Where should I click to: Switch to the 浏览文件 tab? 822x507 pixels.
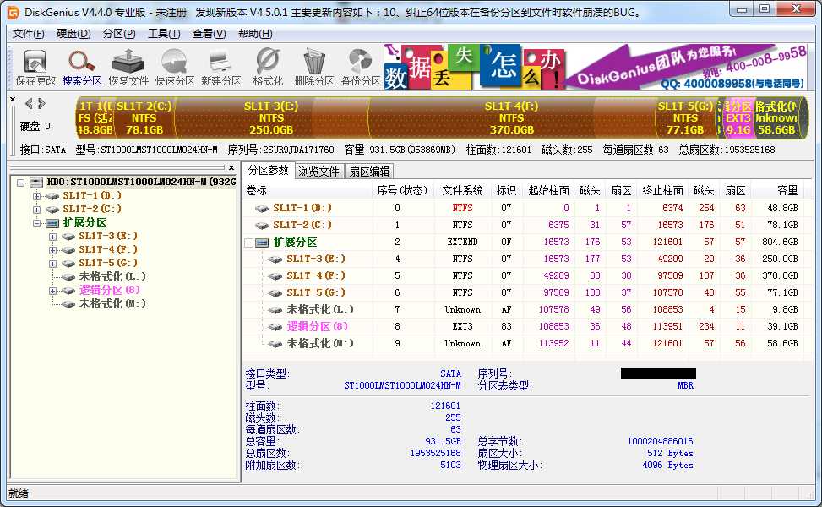pyautogui.click(x=318, y=172)
